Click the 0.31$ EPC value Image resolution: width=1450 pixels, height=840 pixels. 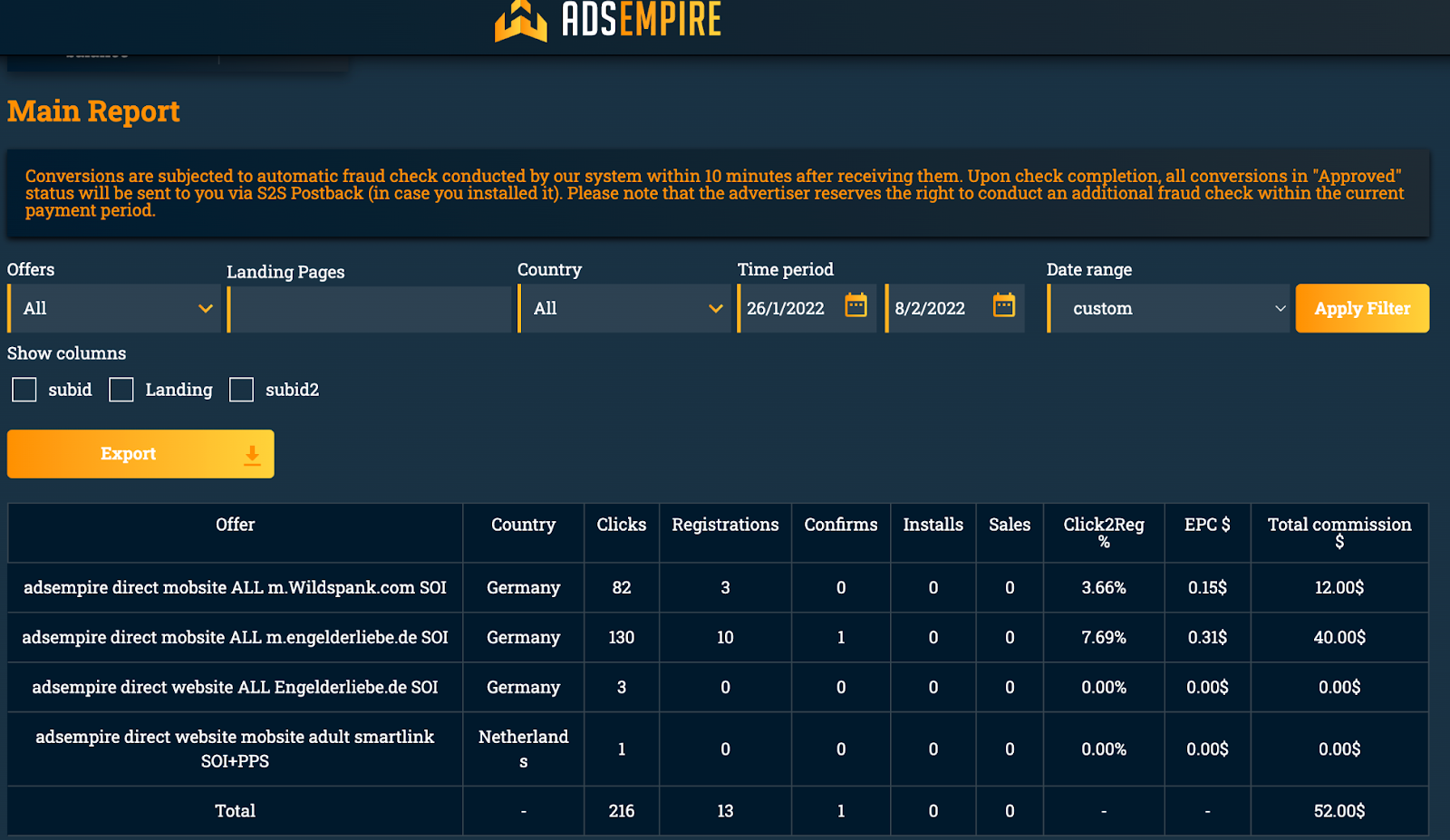tap(1207, 637)
